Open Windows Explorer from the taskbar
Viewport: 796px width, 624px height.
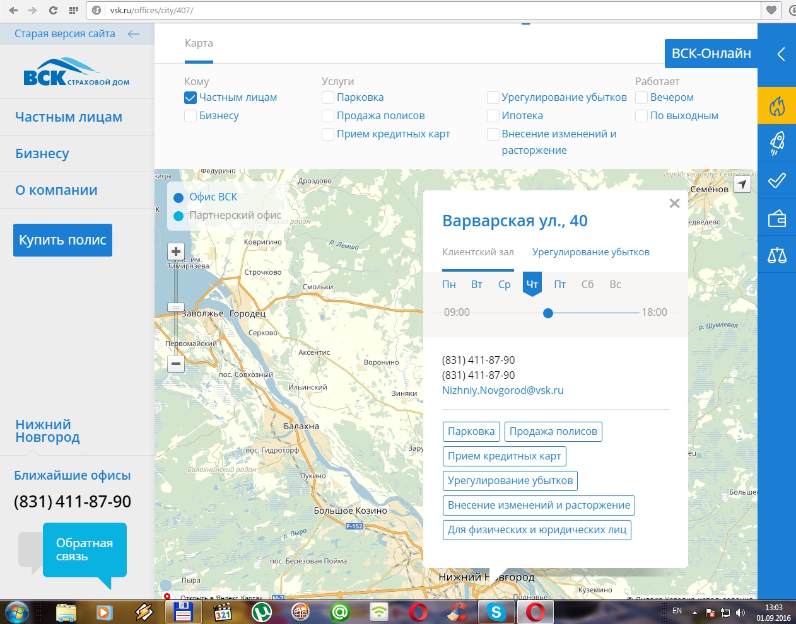(x=66, y=612)
